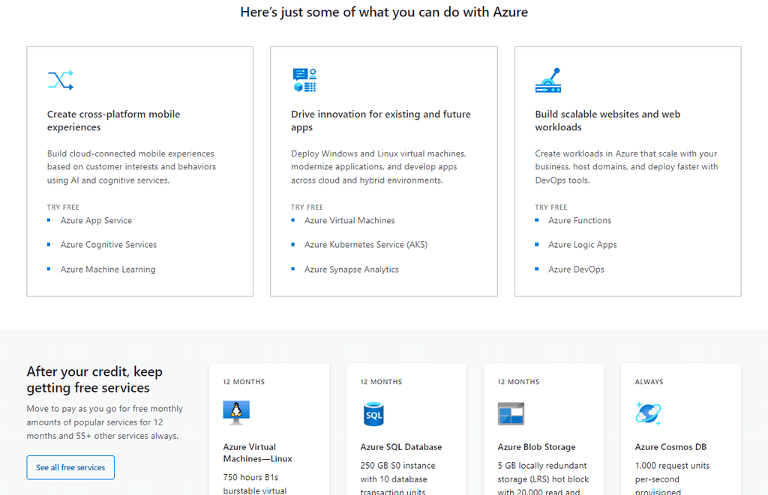Screen dimensions: 768x495
Task: Click the 750 hours B1s description
Action: pos(255,484)
